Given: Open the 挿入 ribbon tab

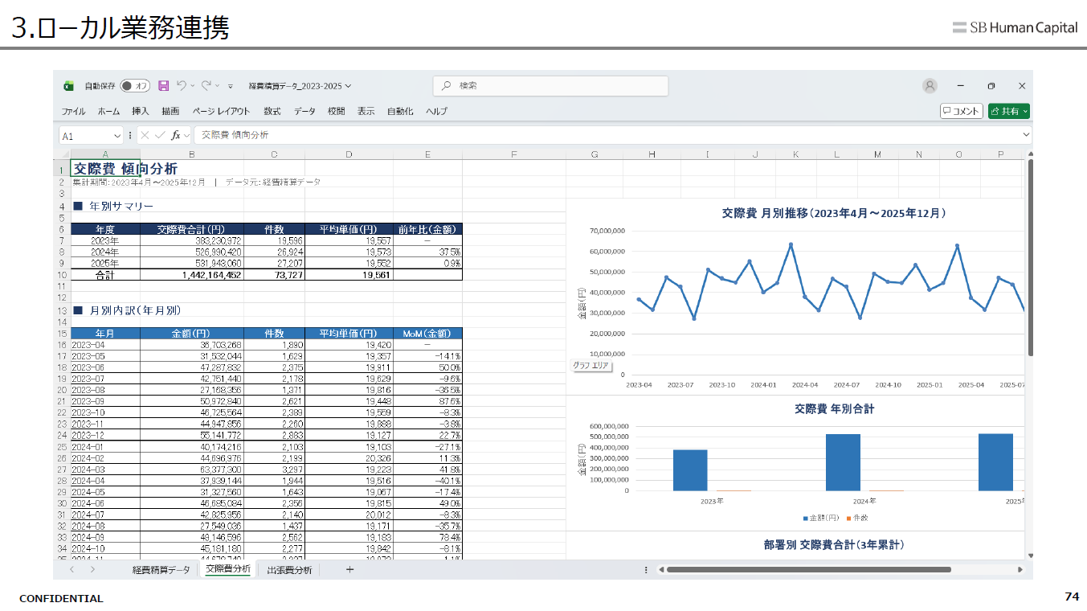Looking at the screenshot, I should [x=141, y=112].
